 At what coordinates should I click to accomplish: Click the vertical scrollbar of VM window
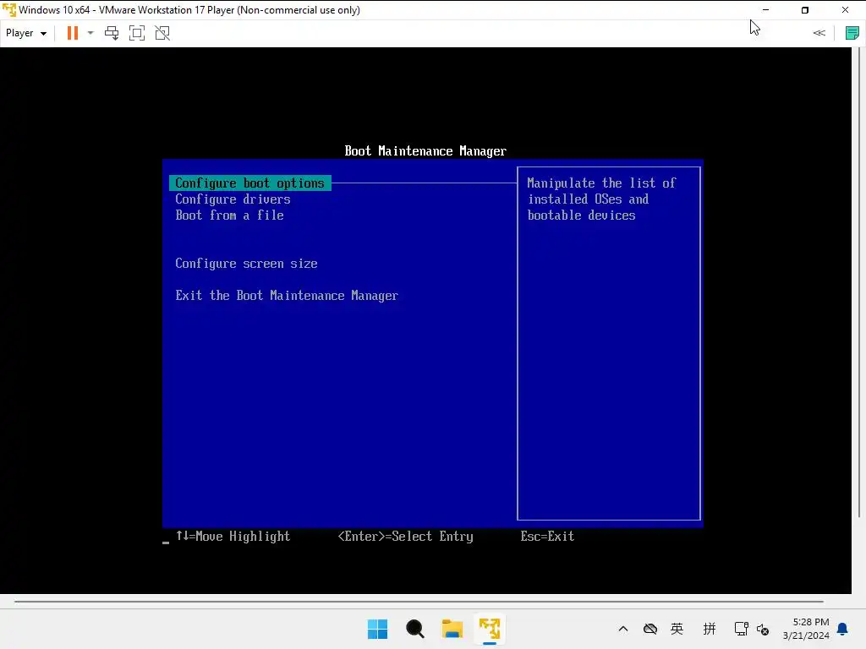click(859, 282)
